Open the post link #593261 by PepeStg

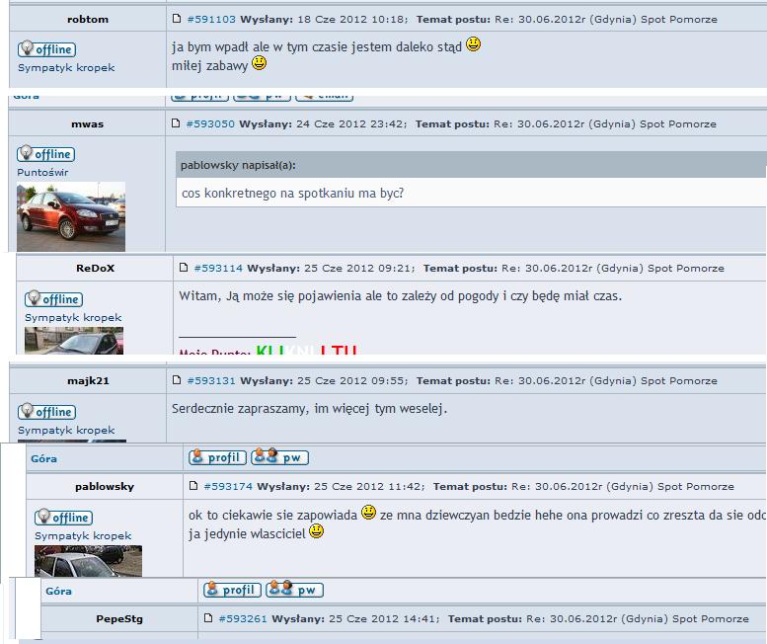[243, 618]
